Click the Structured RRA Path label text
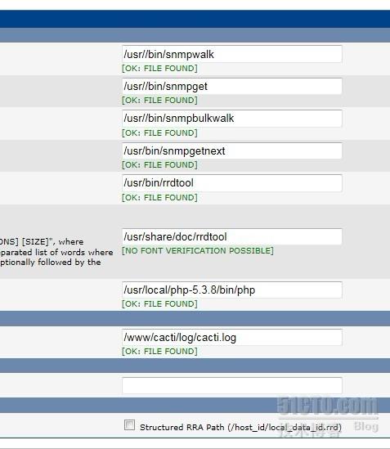The image size is (390, 449). click(x=240, y=427)
